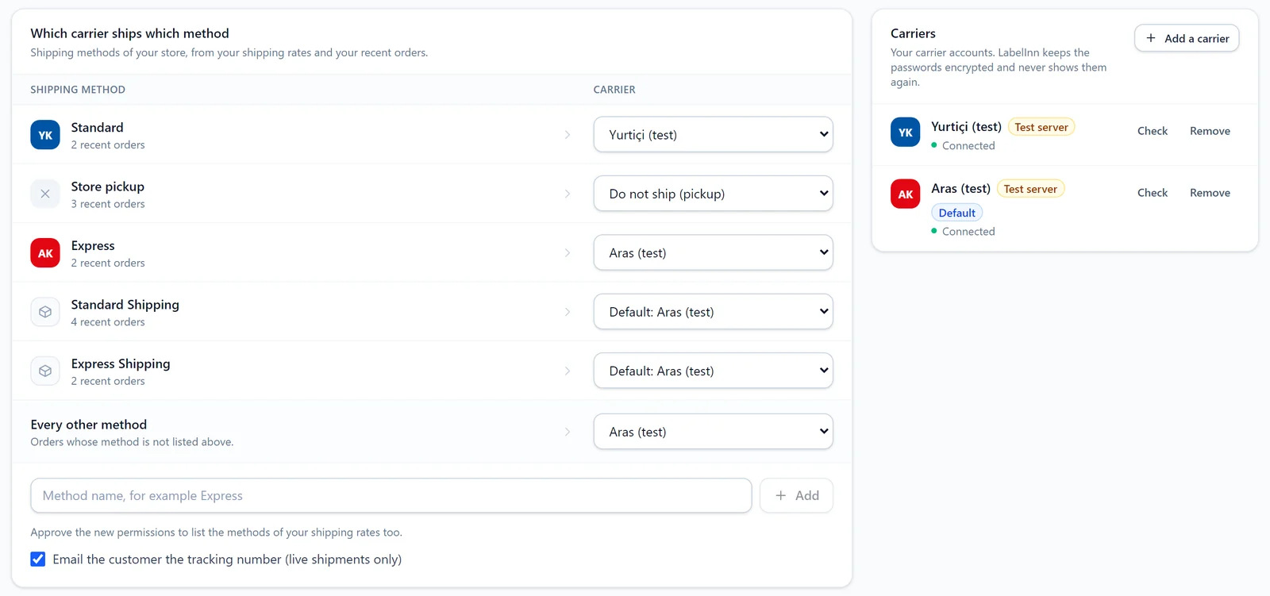
Task: Click the chevron arrow in Express Shipping row
Action: pos(568,371)
